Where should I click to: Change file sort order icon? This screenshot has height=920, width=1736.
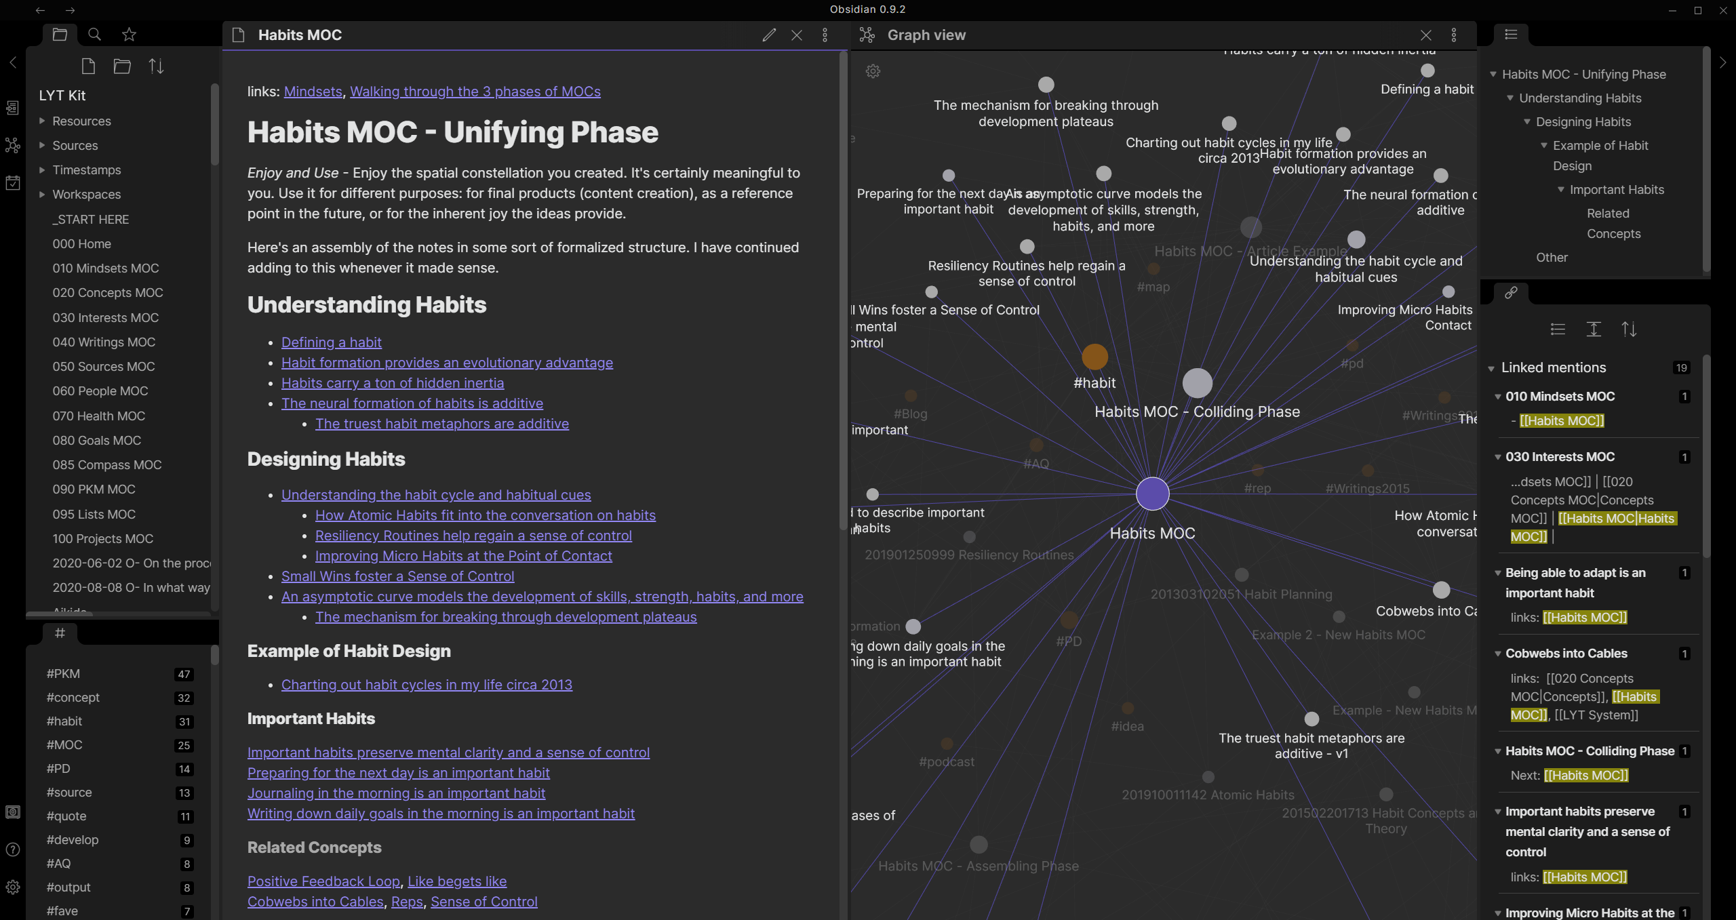pos(157,66)
